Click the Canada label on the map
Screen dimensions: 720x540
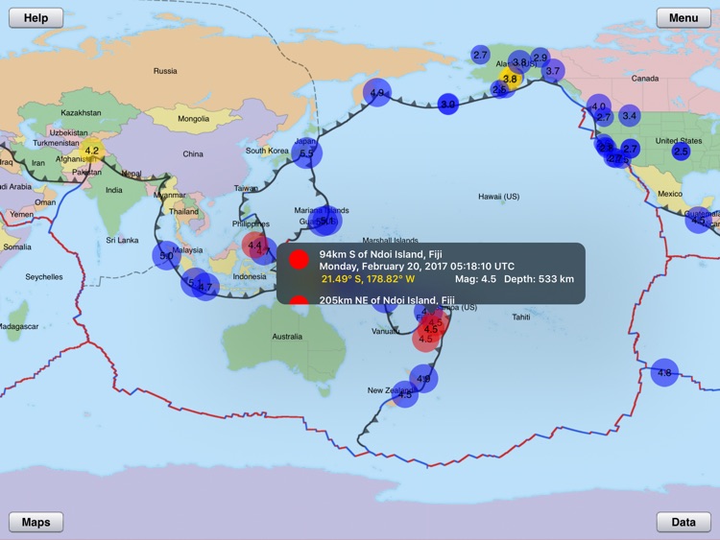pos(645,79)
